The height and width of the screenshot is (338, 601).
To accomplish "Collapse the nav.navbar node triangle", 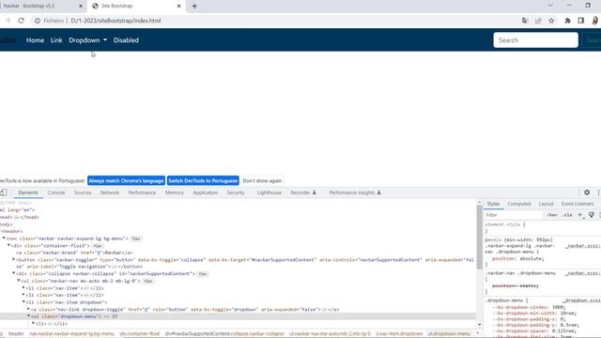I will pyautogui.click(x=4, y=238).
